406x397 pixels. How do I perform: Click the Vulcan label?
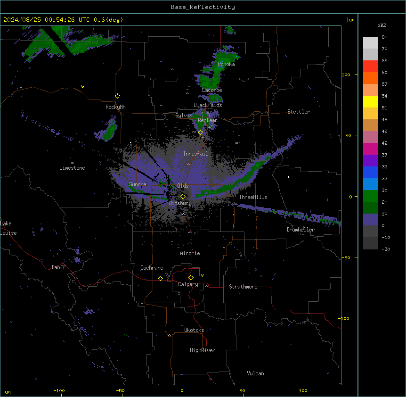255,373
